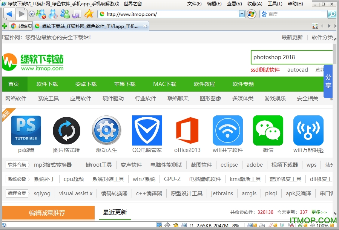Click the 驱动人生 gear icon

(107, 130)
